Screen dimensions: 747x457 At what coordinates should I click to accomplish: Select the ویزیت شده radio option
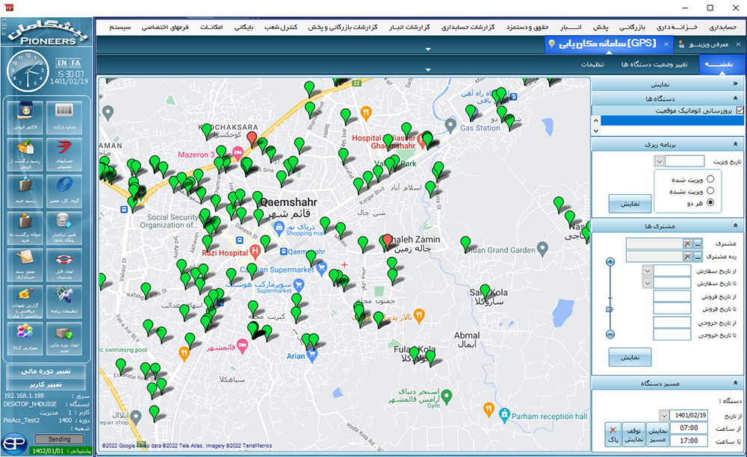tap(710, 179)
